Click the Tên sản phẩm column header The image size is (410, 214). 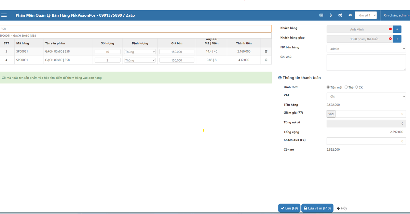pos(55,43)
